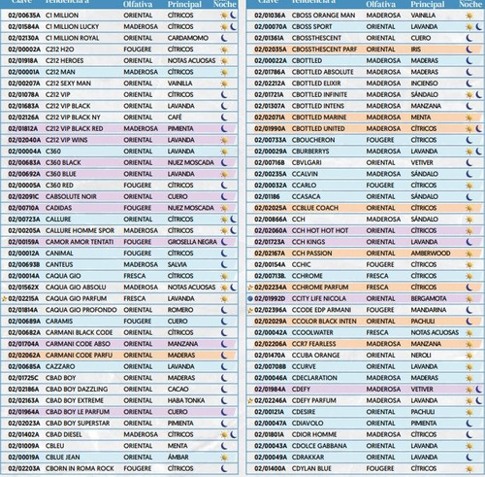485x477 pixels.
Task: Click the star marker beside CCODE EDP ARMANI
Action: click(250, 310)
